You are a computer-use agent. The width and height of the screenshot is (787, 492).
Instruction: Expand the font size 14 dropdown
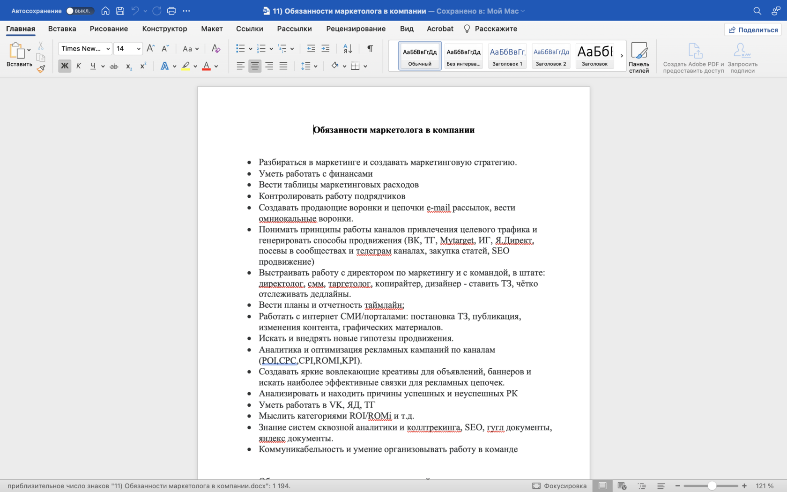point(139,49)
